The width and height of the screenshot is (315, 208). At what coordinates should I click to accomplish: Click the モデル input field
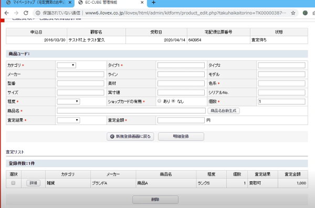point(281,75)
